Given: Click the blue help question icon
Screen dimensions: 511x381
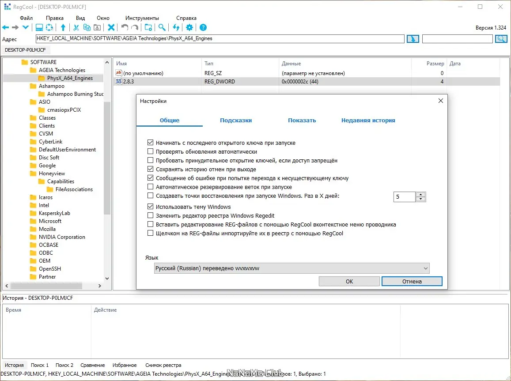Looking at the screenshot, I should tap(203, 27).
